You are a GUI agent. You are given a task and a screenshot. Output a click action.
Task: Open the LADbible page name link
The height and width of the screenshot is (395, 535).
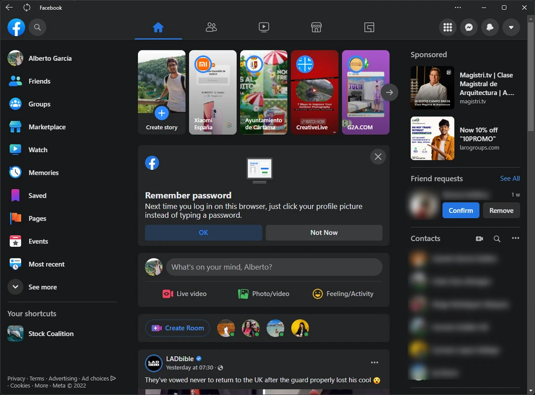tap(180, 358)
